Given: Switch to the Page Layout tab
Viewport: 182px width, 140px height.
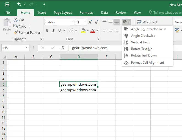Looking at the screenshot, I should [x=63, y=13].
